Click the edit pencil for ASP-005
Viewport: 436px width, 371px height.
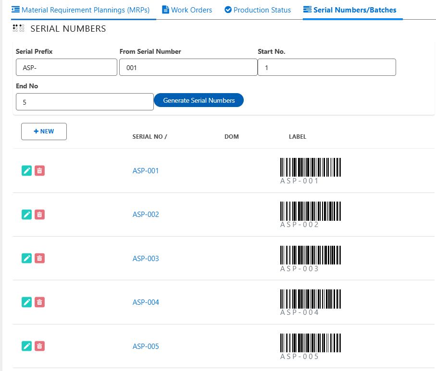click(x=27, y=346)
